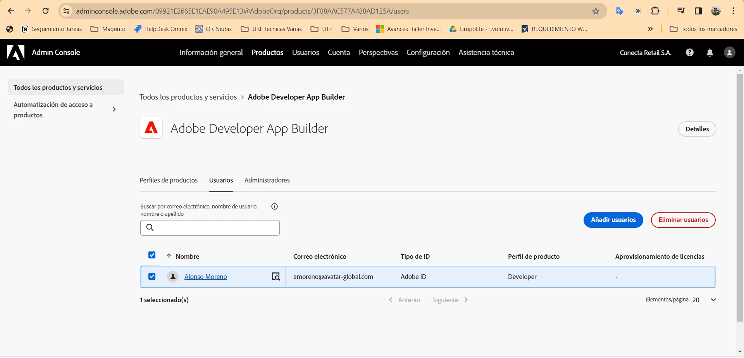
Task: Open the URL Tecnicas Varias folder
Action: tap(271, 29)
